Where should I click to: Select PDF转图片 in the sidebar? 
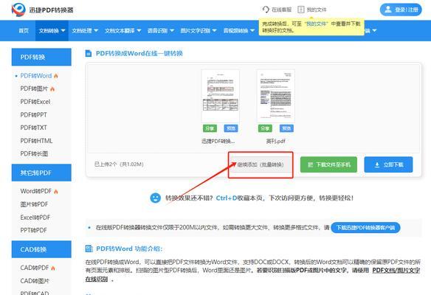tap(34, 88)
